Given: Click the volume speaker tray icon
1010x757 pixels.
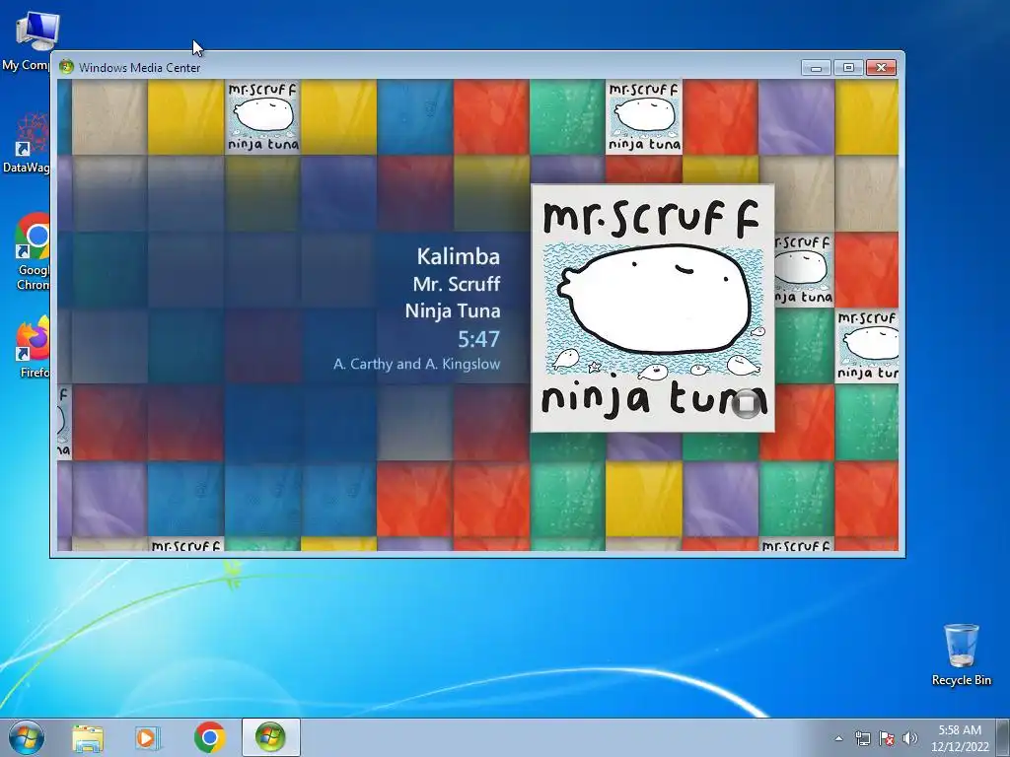Looking at the screenshot, I should pyautogui.click(x=909, y=738).
